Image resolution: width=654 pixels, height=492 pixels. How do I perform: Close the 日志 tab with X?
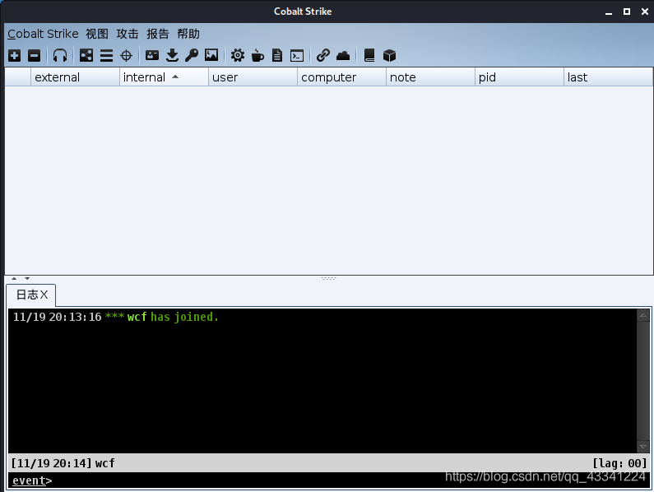(x=44, y=295)
